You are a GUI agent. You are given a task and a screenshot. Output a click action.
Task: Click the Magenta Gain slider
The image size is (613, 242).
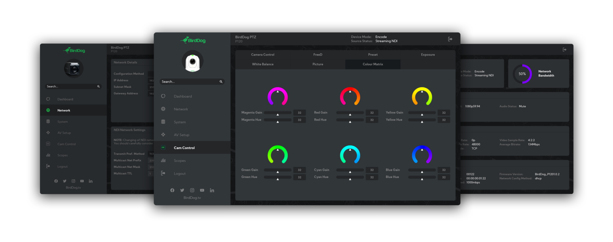pos(278,113)
